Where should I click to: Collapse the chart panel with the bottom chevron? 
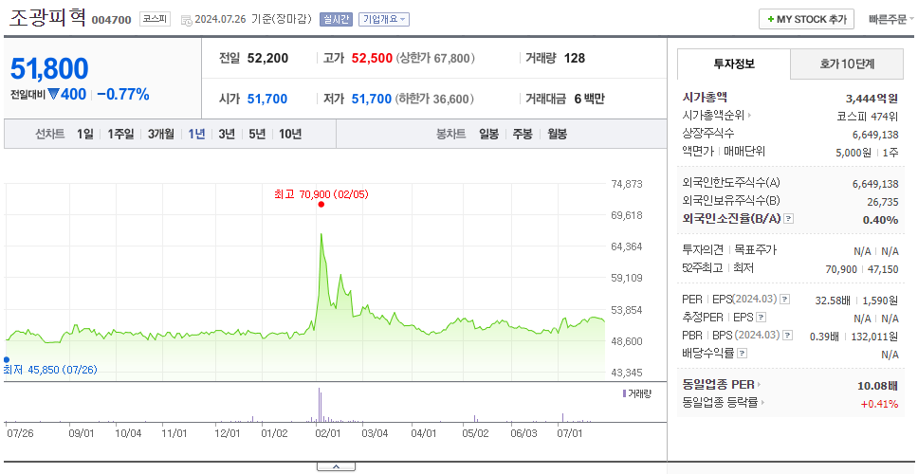(x=336, y=467)
